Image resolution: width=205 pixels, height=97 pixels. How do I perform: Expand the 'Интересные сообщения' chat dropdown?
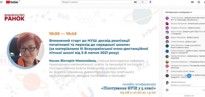point(179,12)
